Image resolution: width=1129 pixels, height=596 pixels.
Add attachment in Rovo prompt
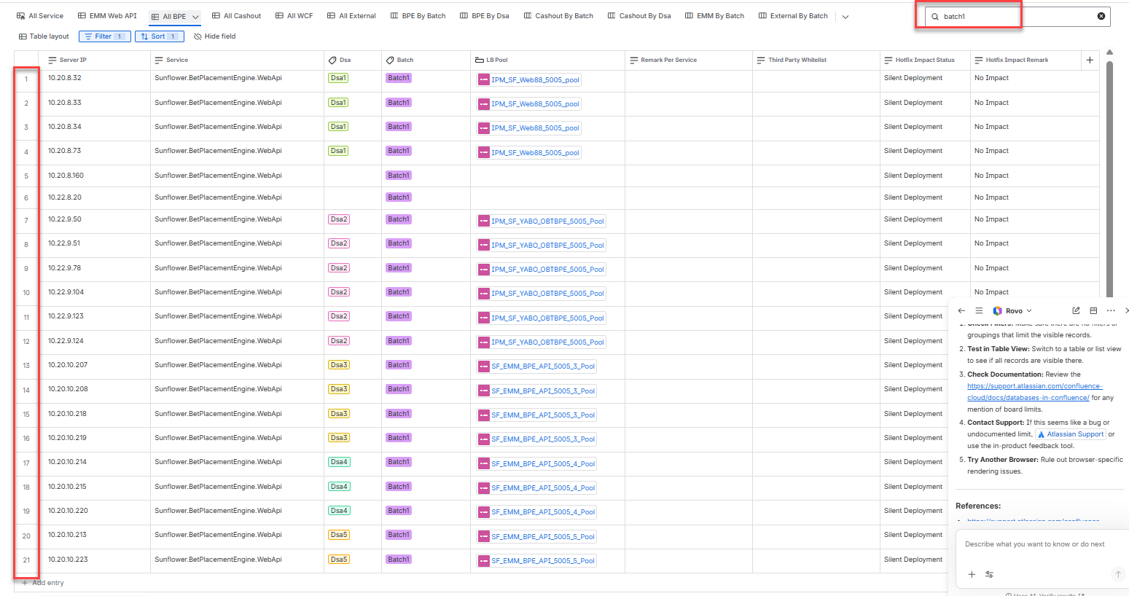972,574
